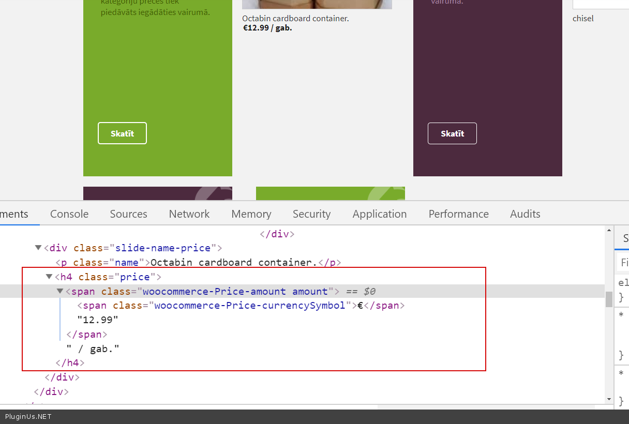Switch to the Performance tab
Viewport: 629px width, 424px height.
click(458, 214)
